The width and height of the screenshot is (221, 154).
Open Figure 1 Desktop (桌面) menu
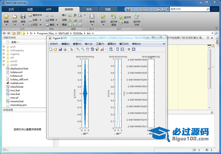coord(112,44)
